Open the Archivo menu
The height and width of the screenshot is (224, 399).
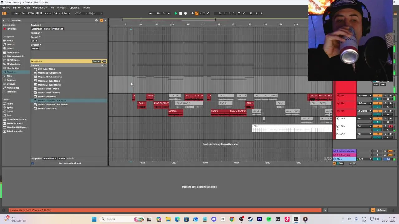6,7
